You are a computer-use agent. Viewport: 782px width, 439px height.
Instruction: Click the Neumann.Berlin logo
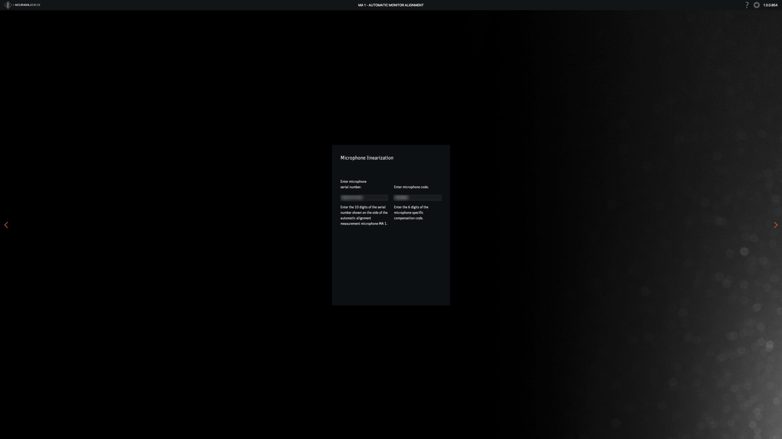[x=22, y=5]
